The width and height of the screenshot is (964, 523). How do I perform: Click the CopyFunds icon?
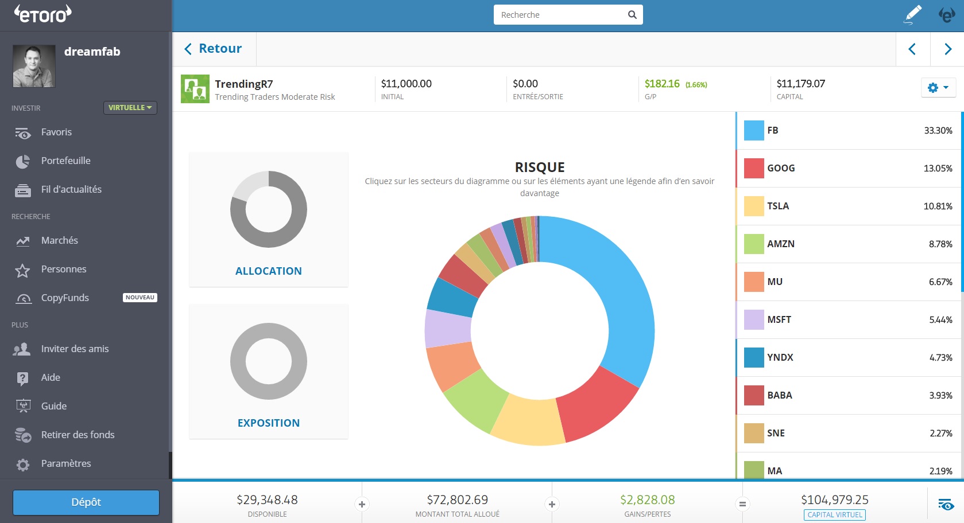24,299
